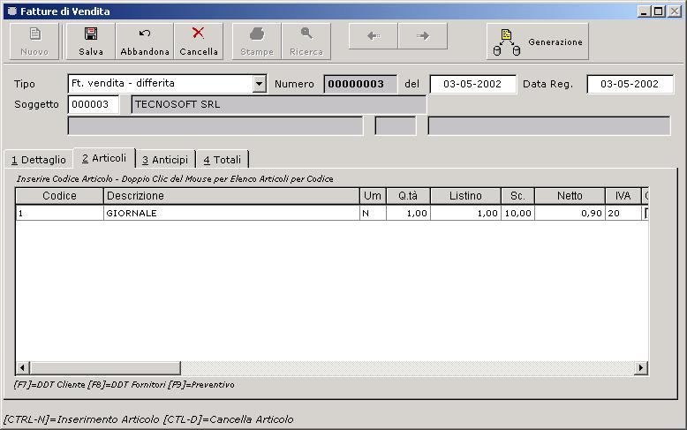Click the code cell '1'
The height and width of the screenshot is (430, 687).
click(x=59, y=214)
